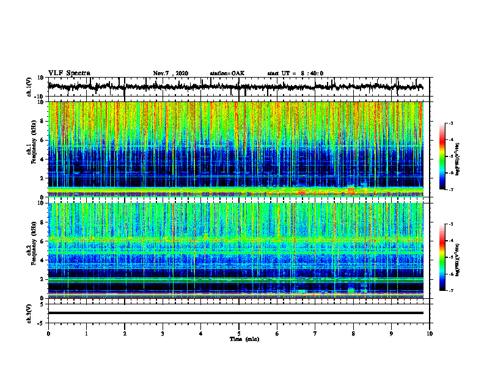Click time axis tick label '1'

pyautogui.click(x=86, y=334)
